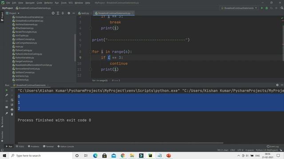Toggle fold marker at line 4
Viewport: 284px width, 159px height.
pyautogui.click(x=91, y=28)
